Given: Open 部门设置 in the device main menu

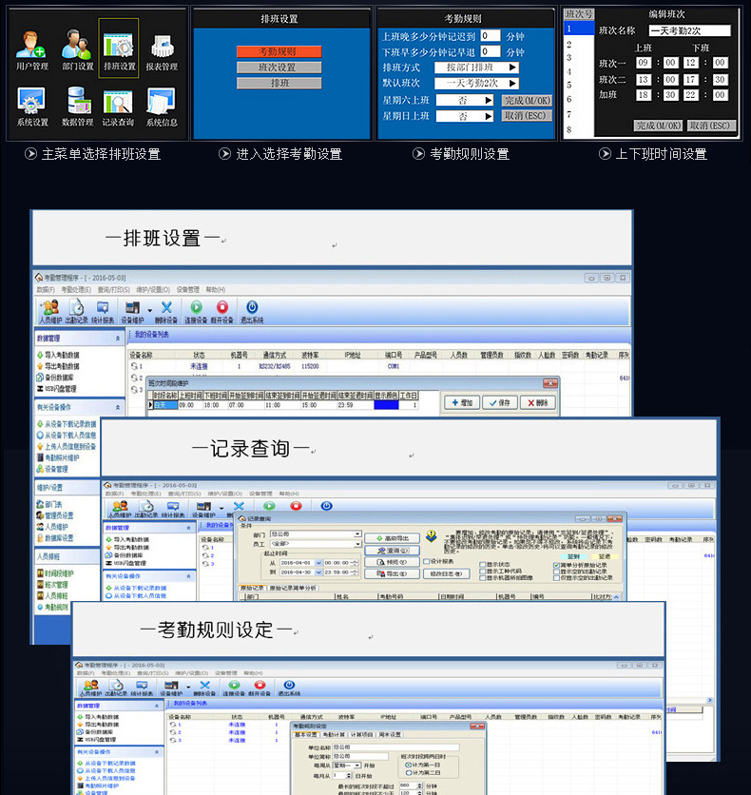Looking at the screenshot, I should 78,49.
